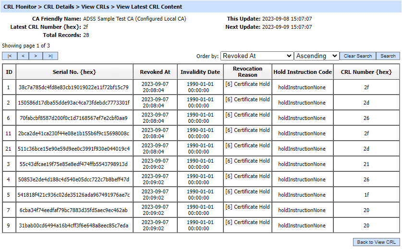Go to next page of records
Screen dimensions: 402x249
pyautogui.click(x=36, y=56)
